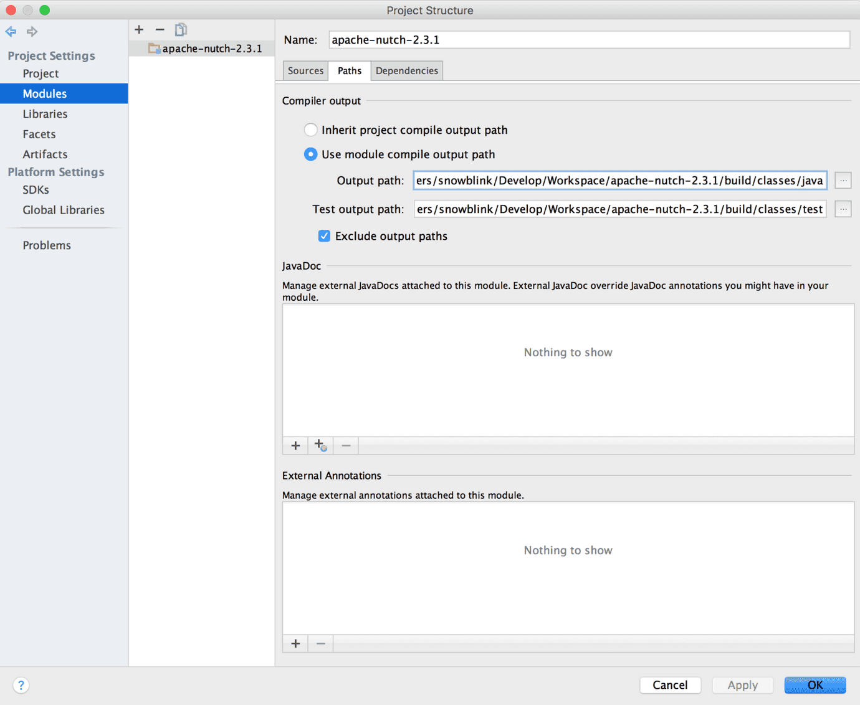Confirm with the OK button
Screen dimensions: 860x705
pyautogui.click(x=815, y=685)
